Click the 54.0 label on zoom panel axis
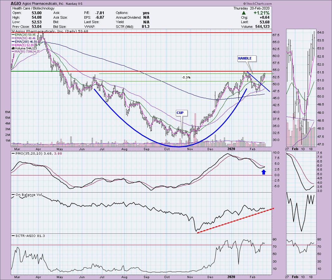This screenshot has width=332, height=280. (x=320, y=32)
